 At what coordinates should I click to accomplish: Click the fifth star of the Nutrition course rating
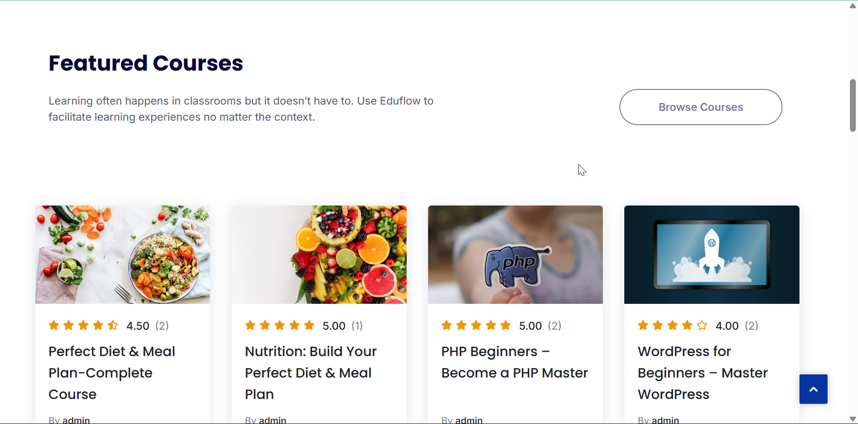309,325
